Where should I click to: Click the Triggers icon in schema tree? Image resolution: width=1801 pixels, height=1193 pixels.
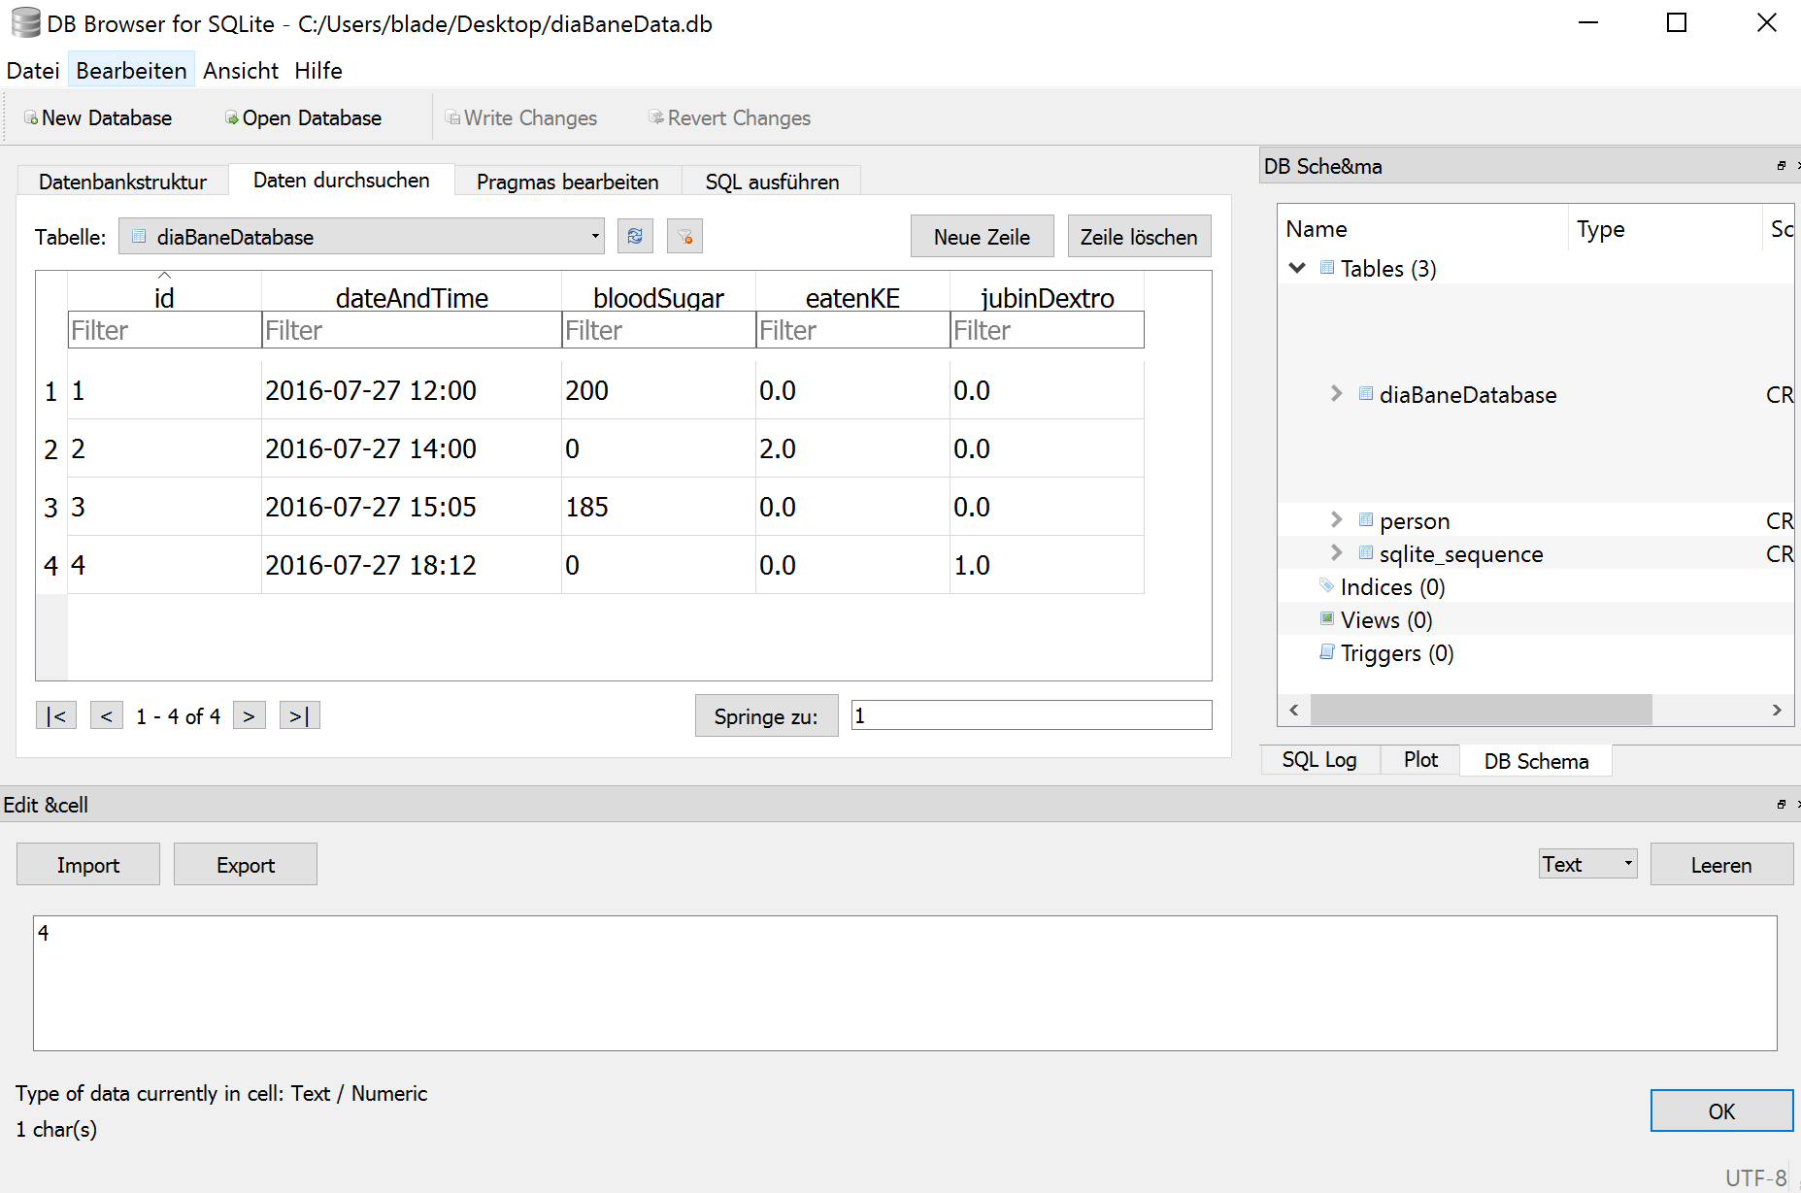point(1326,651)
